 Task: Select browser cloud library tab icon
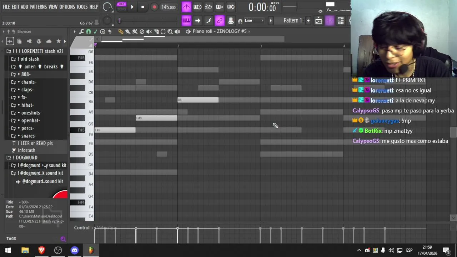(x=49, y=41)
